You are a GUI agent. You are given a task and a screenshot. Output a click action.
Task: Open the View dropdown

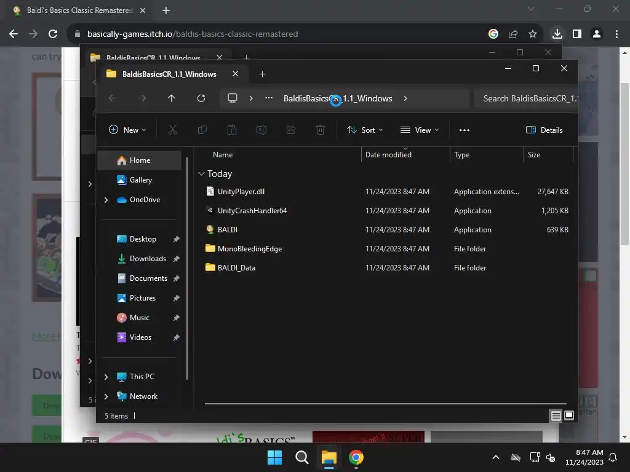click(420, 130)
